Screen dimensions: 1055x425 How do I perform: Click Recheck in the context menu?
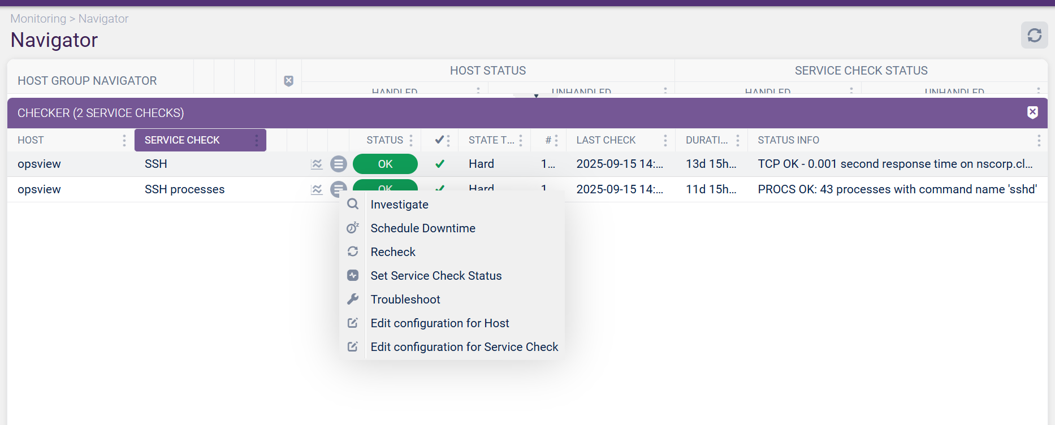point(393,252)
